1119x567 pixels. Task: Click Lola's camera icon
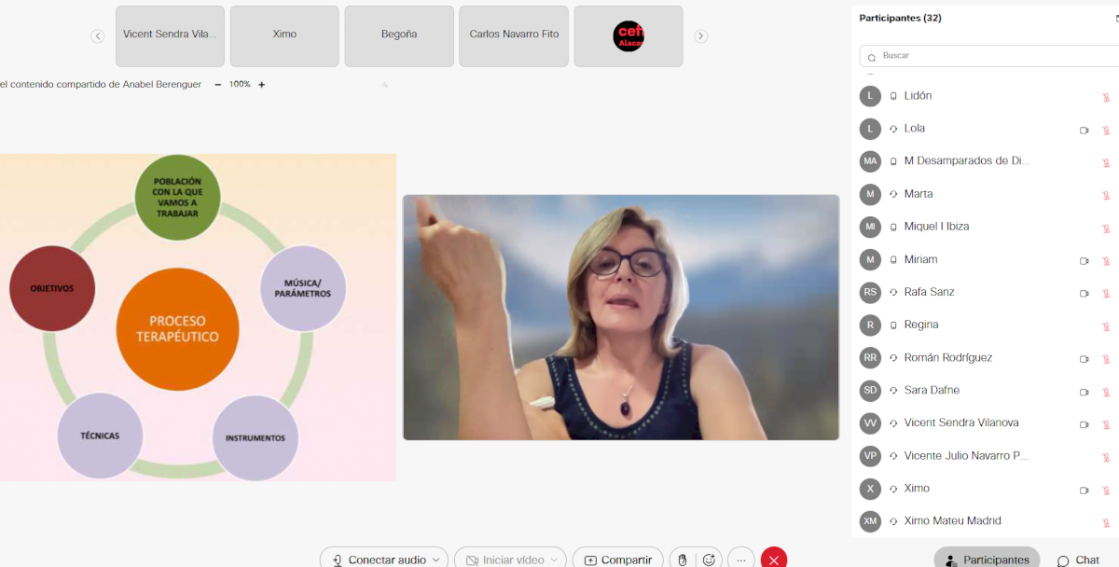coord(1084,131)
